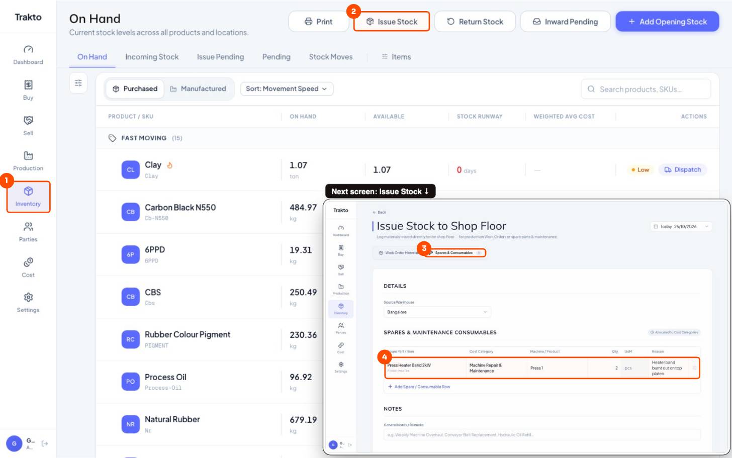Switch to the On Hand tab
732x458 pixels.
92,57
